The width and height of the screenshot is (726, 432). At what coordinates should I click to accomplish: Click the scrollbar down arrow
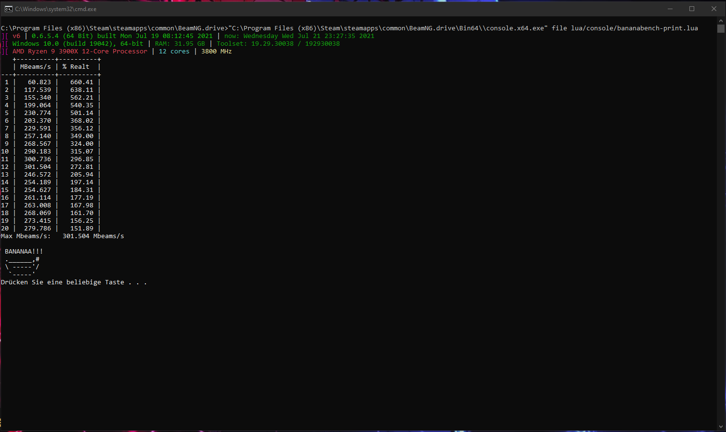[721, 427]
